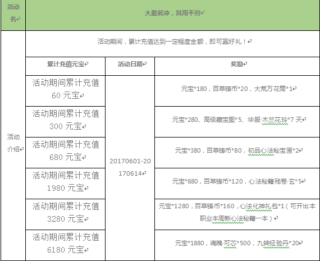Select the 300 元宝 recharge tier cell

pos(66,122)
